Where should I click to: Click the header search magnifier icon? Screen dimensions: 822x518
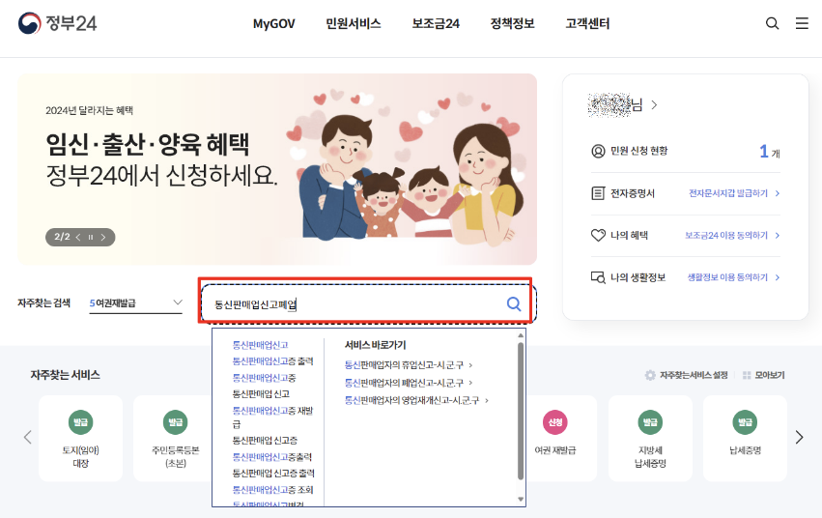[x=772, y=23]
